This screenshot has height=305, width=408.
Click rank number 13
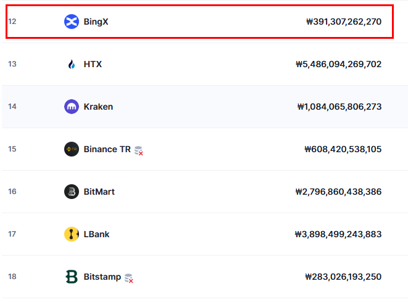(x=12, y=64)
